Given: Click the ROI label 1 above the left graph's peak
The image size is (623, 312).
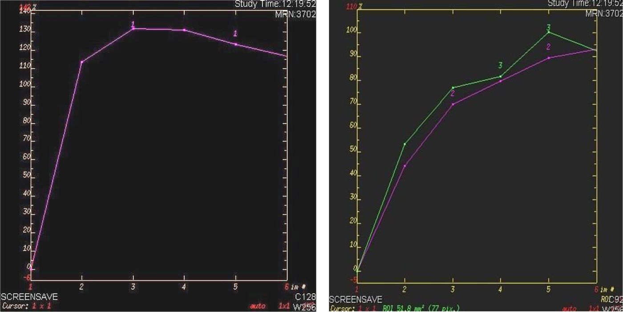Looking at the screenshot, I should click(x=133, y=24).
